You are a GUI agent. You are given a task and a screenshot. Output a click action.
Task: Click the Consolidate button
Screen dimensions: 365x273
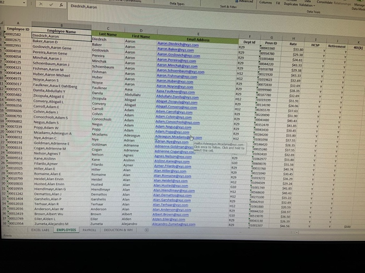325,2
